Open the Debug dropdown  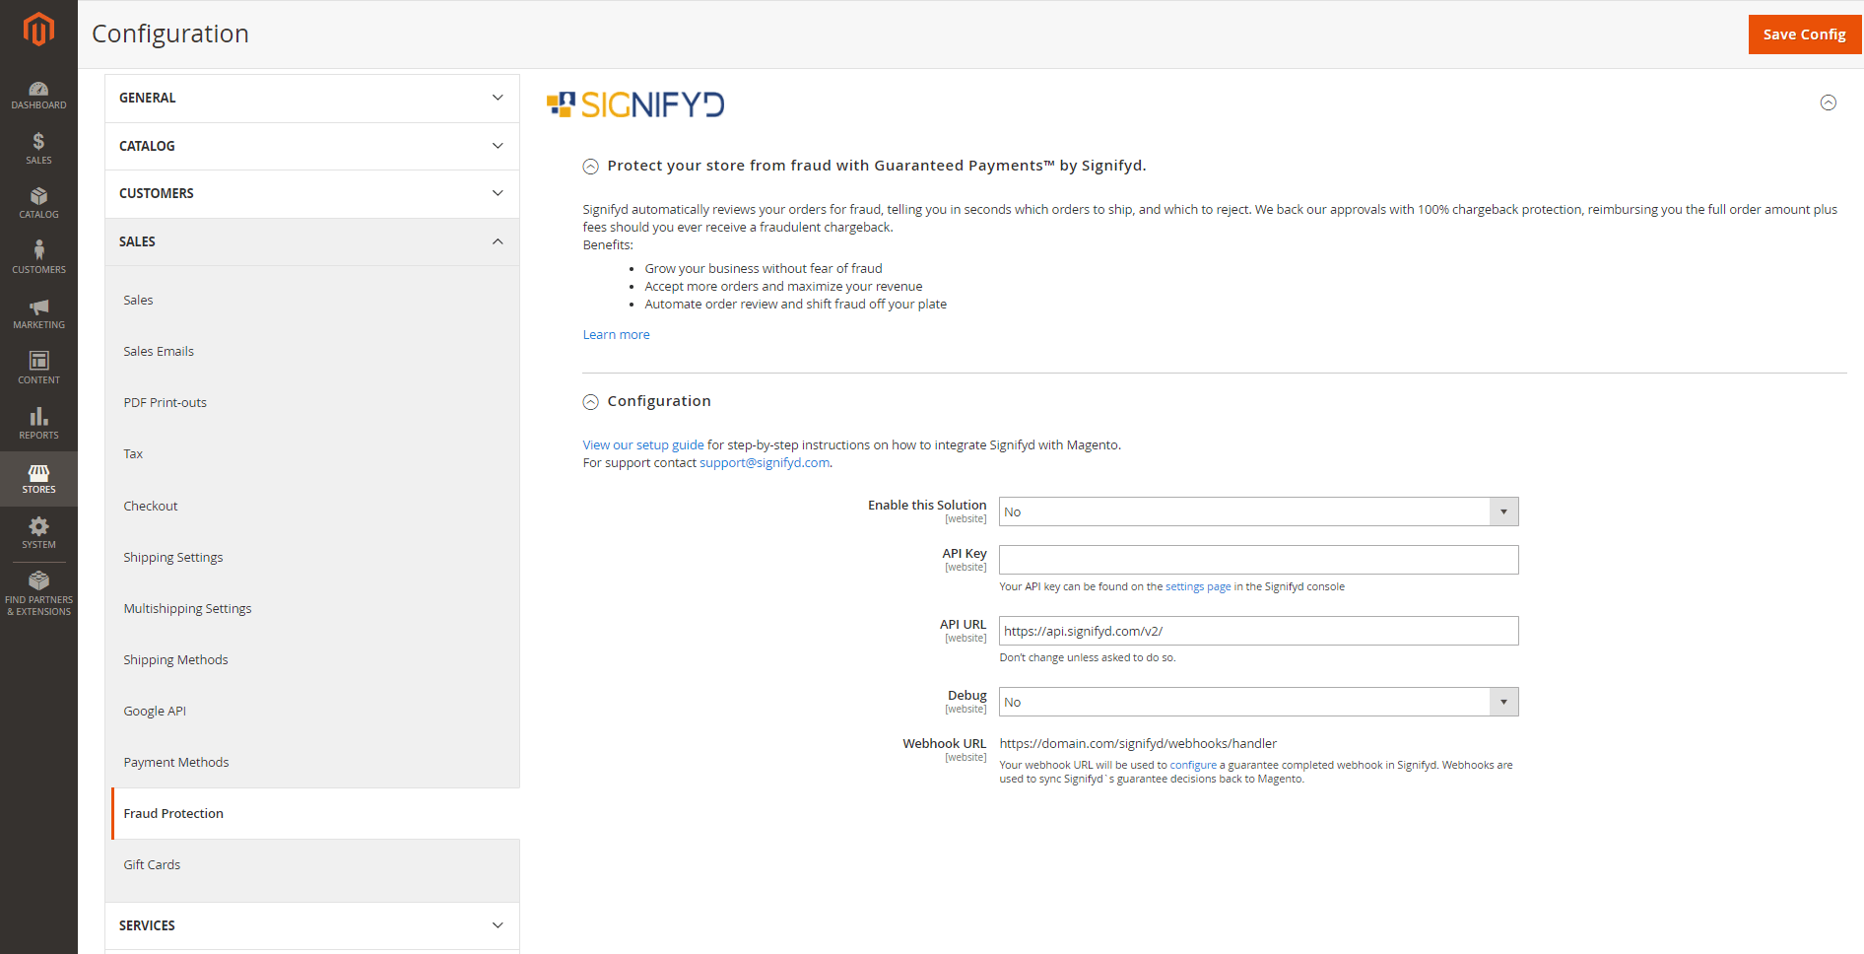point(1258,702)
